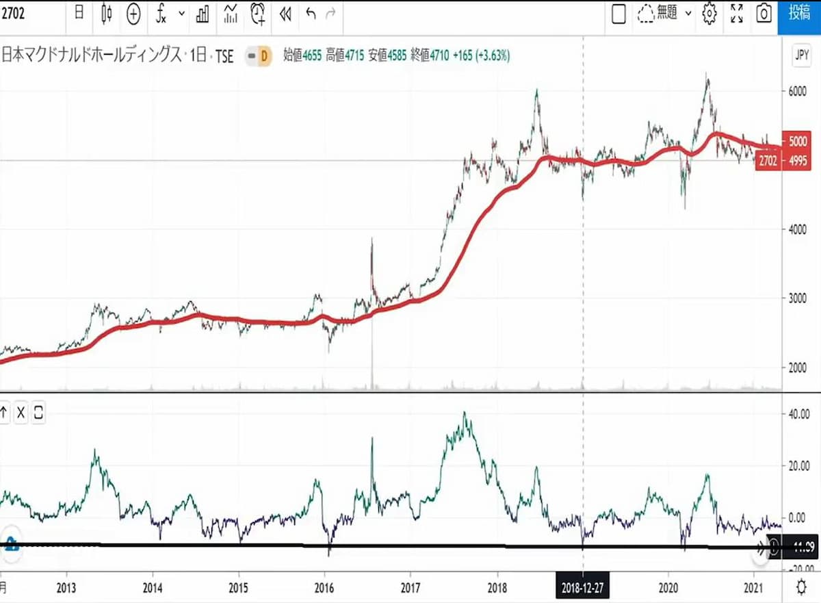Click the compare or add symbol plus icon
Image resolution: width=821 pixels, height=603 pixels.
coord(133,14)
